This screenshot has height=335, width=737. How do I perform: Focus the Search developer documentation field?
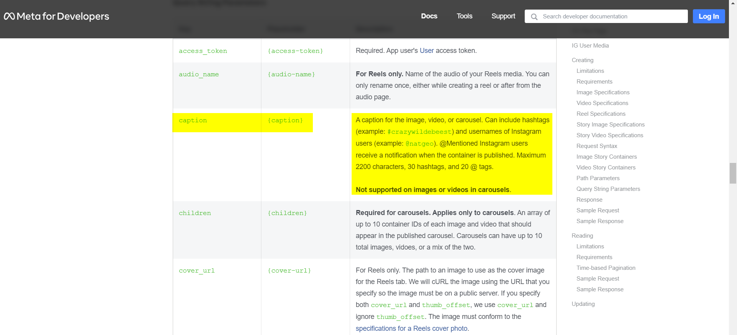(x=606, y=16)
